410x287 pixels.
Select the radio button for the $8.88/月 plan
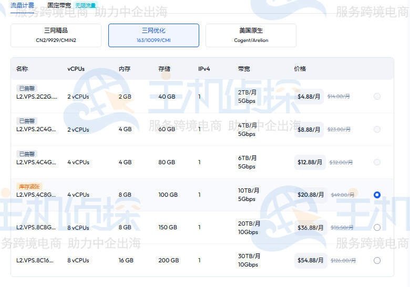377,130
